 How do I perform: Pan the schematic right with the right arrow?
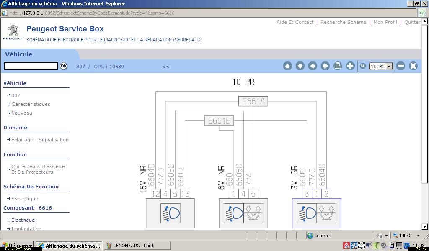pyautogui.click(x=325, y=66)
